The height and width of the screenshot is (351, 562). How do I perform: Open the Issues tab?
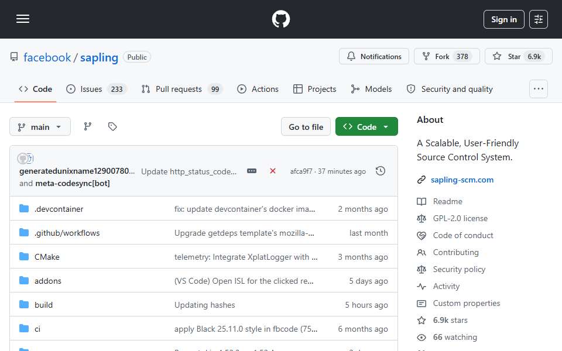[x=96, y=89]
